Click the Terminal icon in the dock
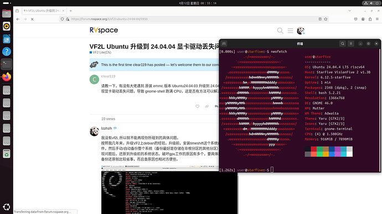Viewport: 382px width, 214px height. (x=7, y=64)
